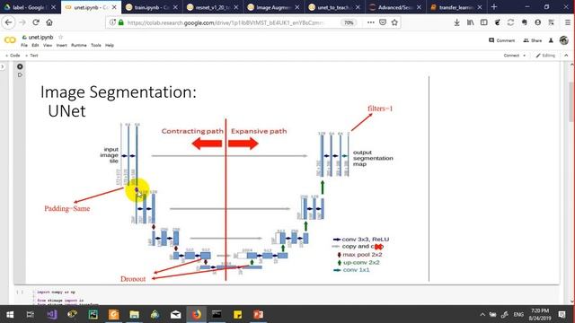Open the Edit menu
Viewport: 575px width, 323px height.
(x=35, y=45)
